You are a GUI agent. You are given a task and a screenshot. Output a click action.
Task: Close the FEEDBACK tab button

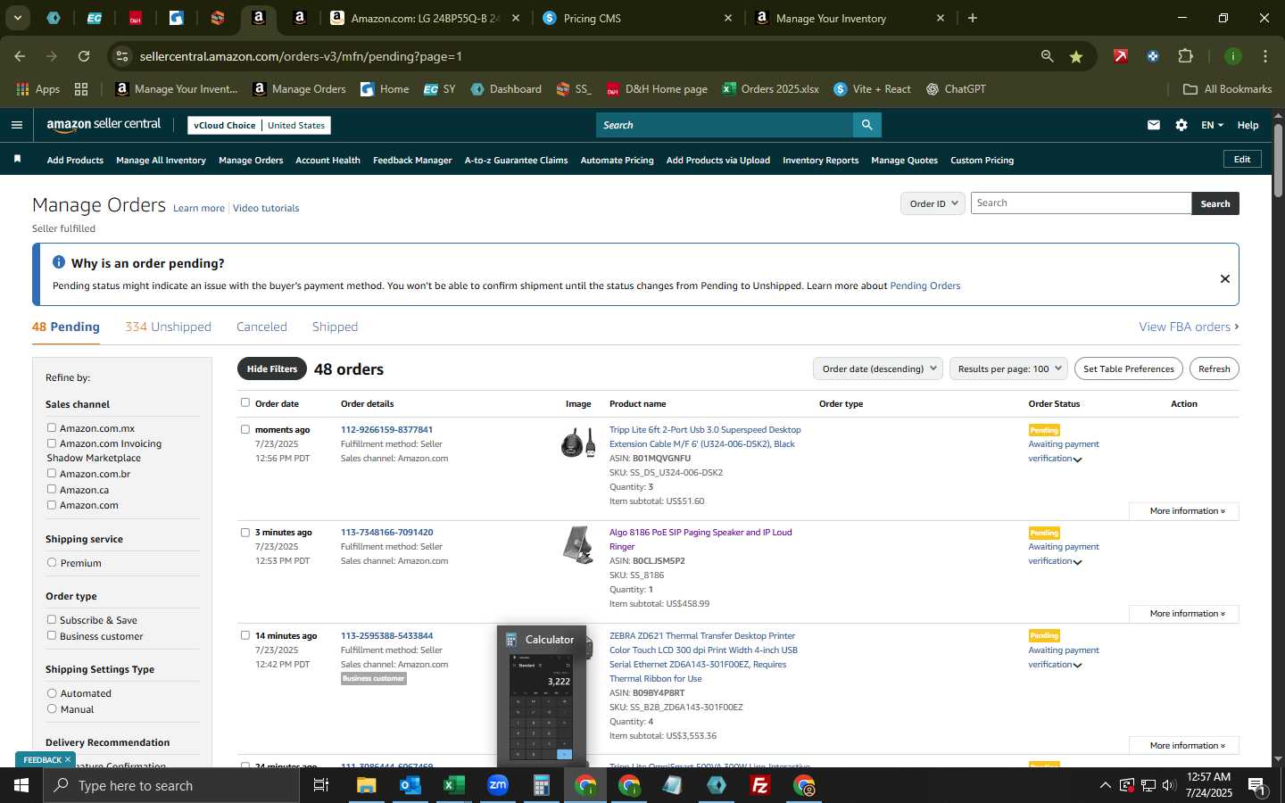[x=67, y=759]
